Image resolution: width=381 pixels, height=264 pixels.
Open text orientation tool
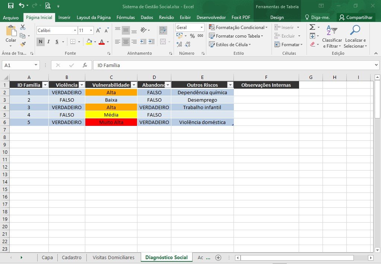pyautogui.click(x=143, y=30)
